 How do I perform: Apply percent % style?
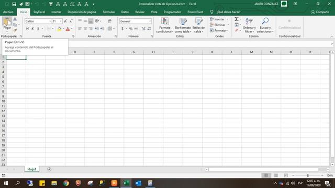[130, 29]
